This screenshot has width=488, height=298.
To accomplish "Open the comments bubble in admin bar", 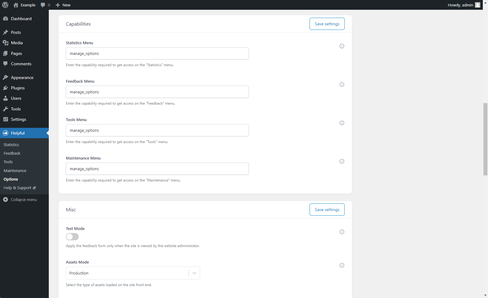I will [x=45, y=5].
